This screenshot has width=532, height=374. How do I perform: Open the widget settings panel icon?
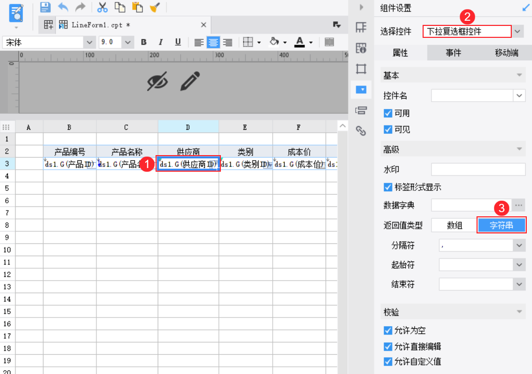coord(361,90)
